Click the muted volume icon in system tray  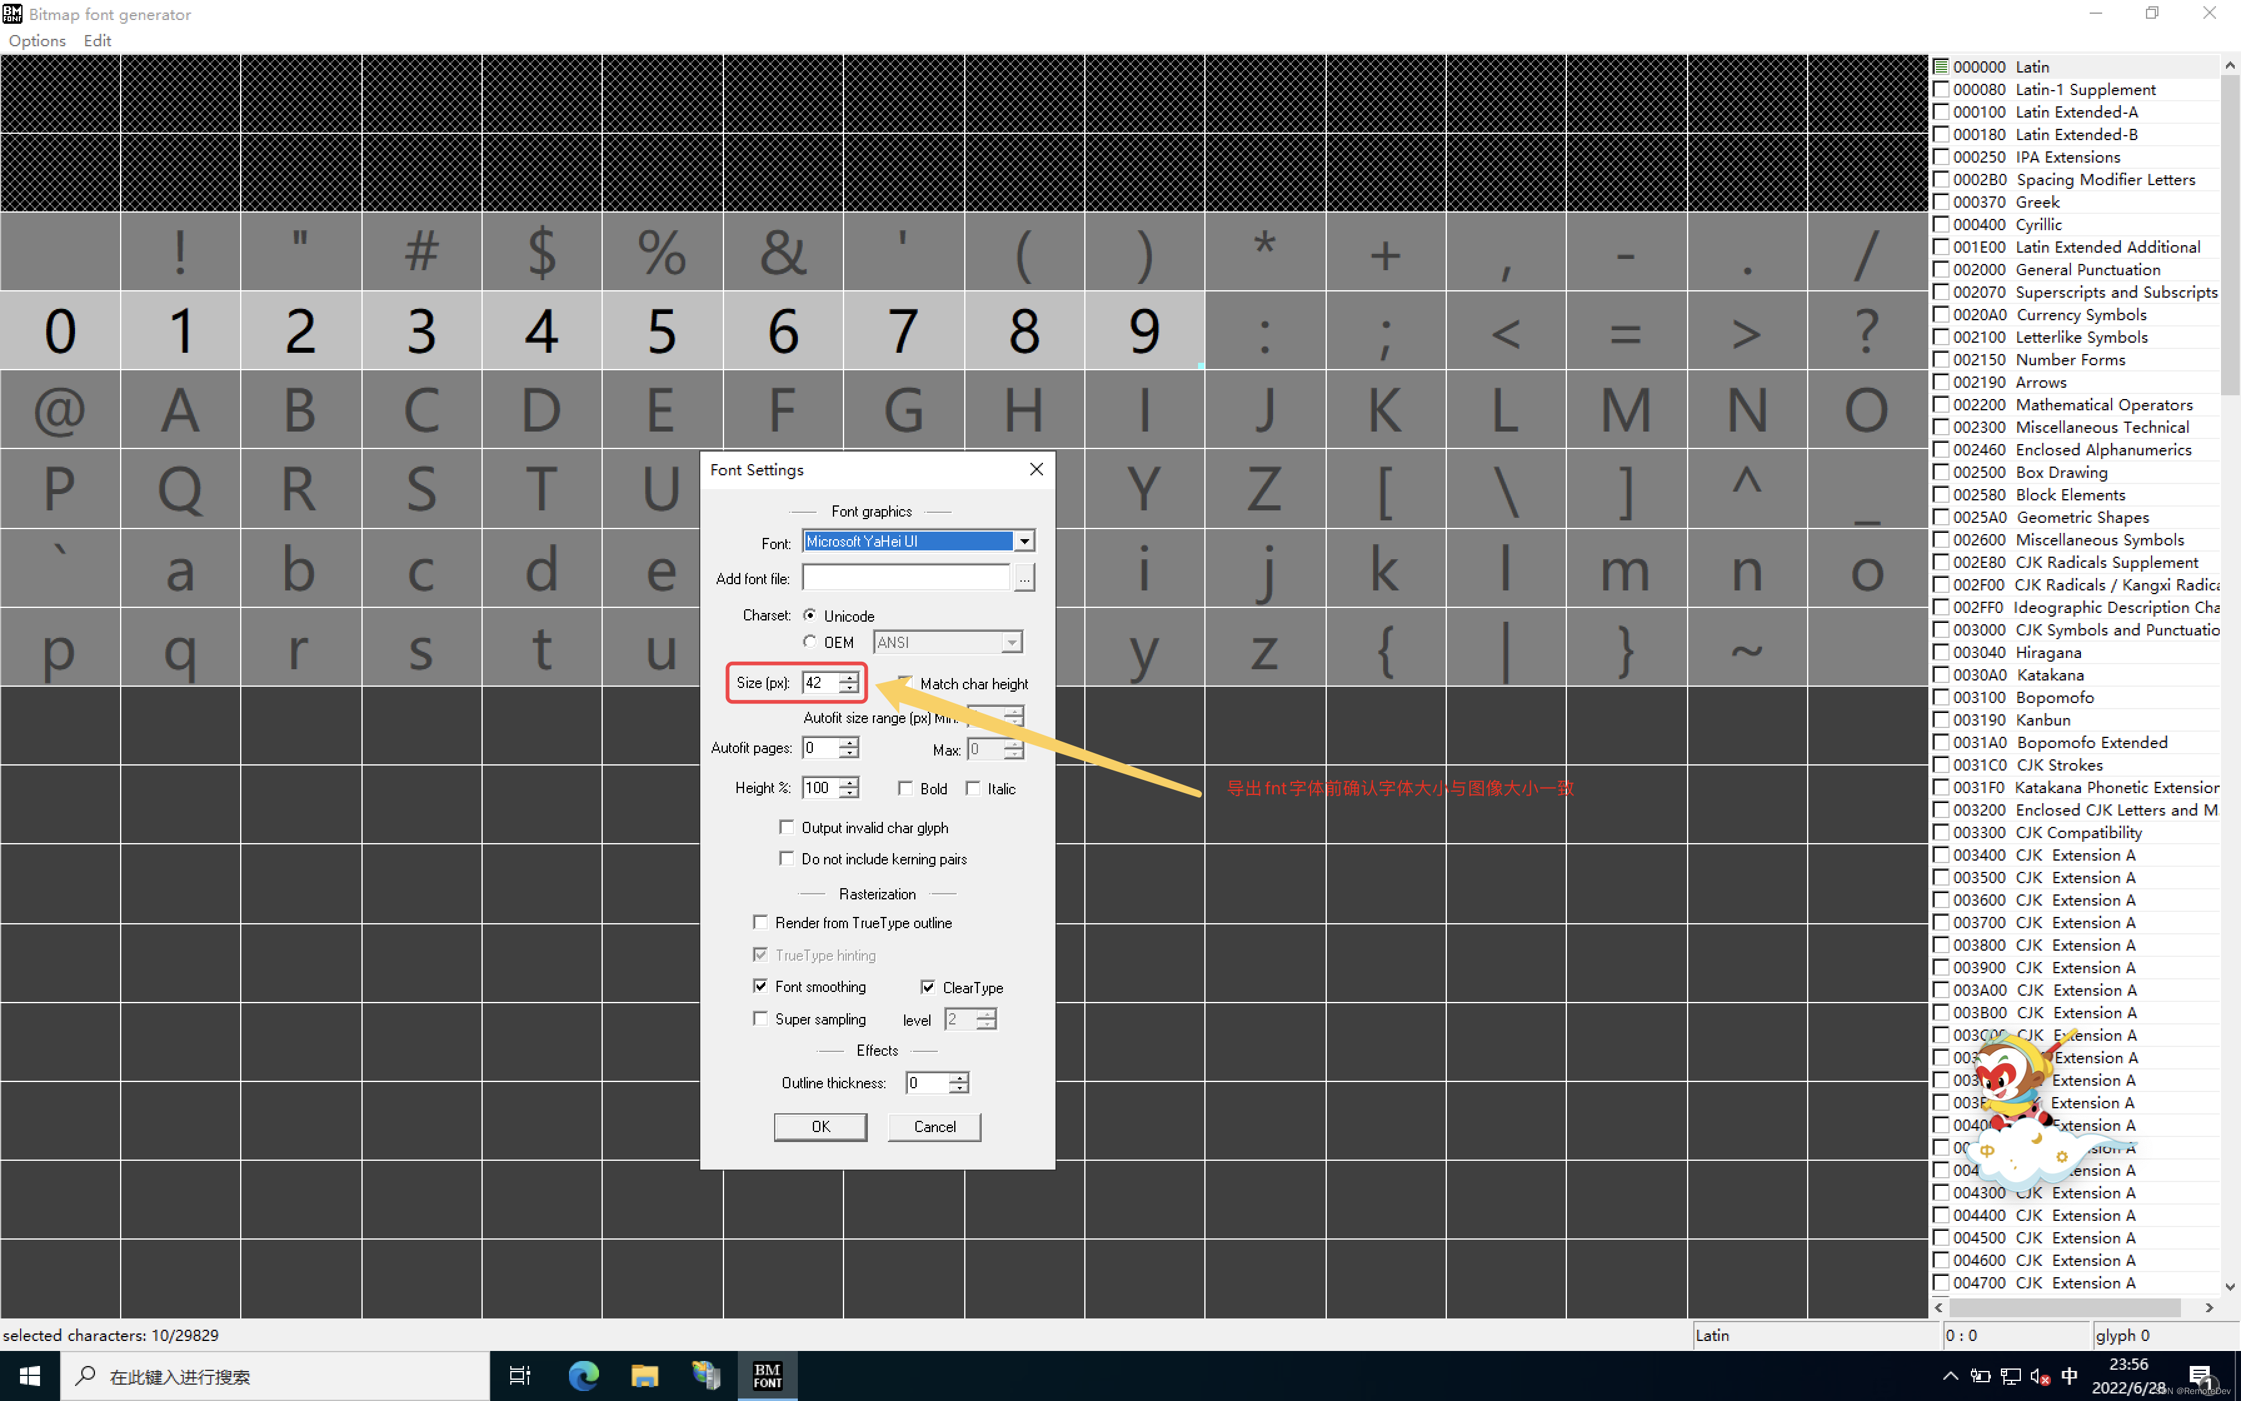point(2041,1377)
